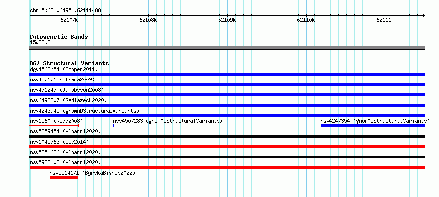Click the right arrowhead of the ruler
Viewport: 439px width, 197px height.
click(424, 15)
